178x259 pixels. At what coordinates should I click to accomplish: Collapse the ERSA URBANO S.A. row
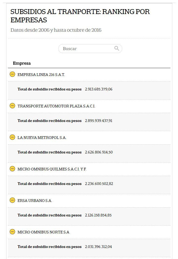[x=12, y=200]
